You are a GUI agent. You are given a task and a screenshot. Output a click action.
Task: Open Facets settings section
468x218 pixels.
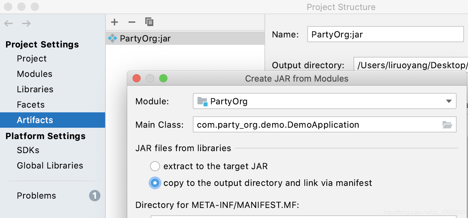click(31, 105)
